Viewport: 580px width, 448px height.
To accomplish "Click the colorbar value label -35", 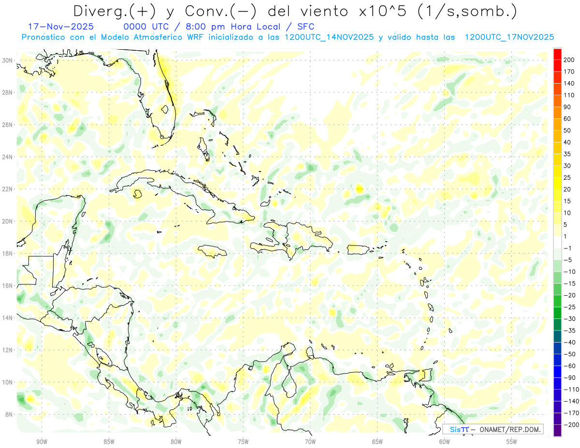I will click(569, 331).
